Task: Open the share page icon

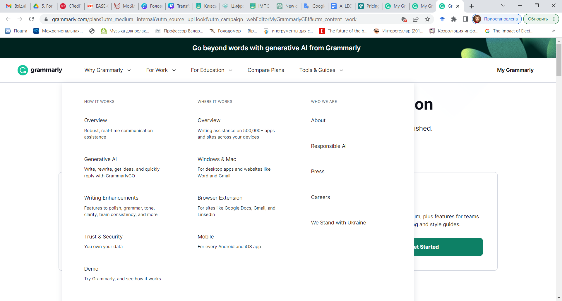Action: 416,19
